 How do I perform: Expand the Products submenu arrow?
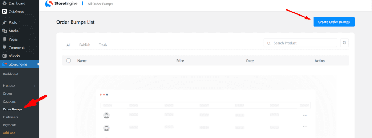click(x=35, y=86)
